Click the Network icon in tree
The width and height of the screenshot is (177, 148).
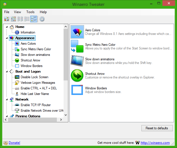(12, 99)
